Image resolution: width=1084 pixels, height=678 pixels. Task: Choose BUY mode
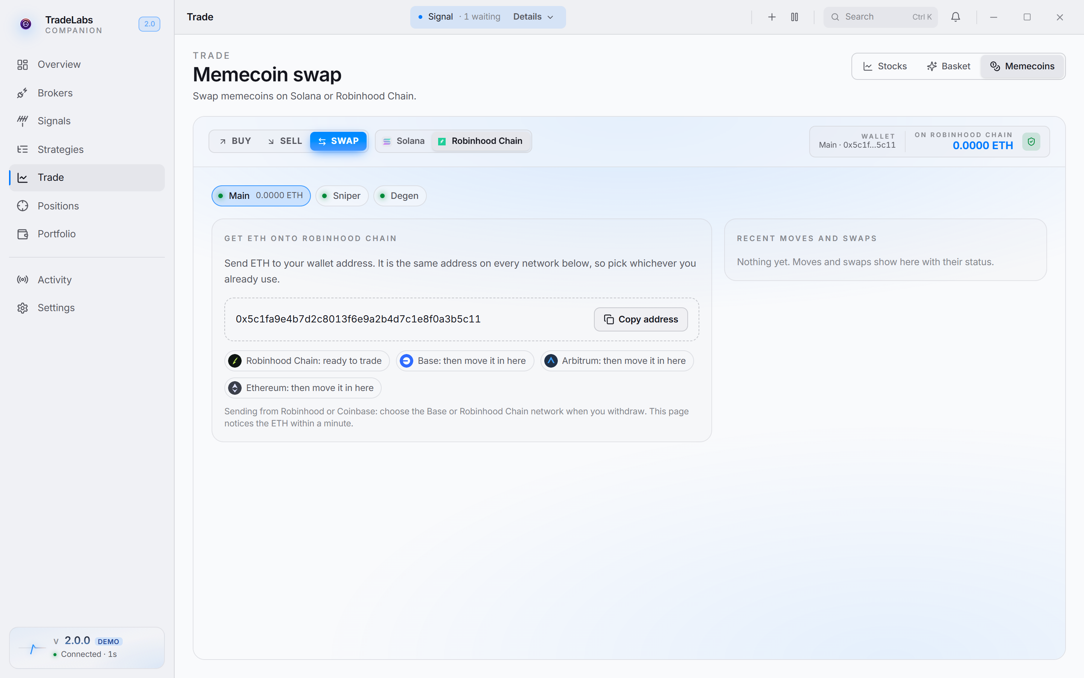tap(235, 141)
